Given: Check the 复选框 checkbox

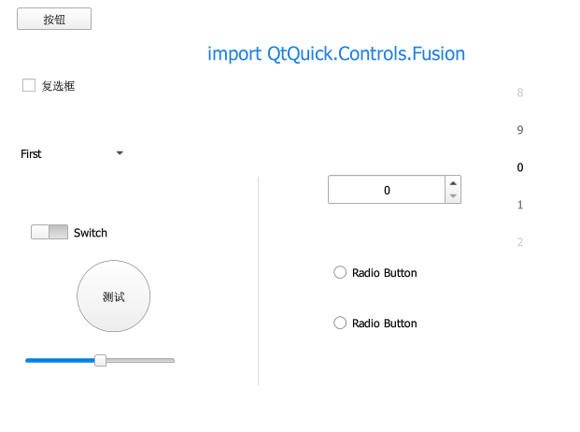Looking at the screenshot, I should pyautogui.click(x=29, y=85).
